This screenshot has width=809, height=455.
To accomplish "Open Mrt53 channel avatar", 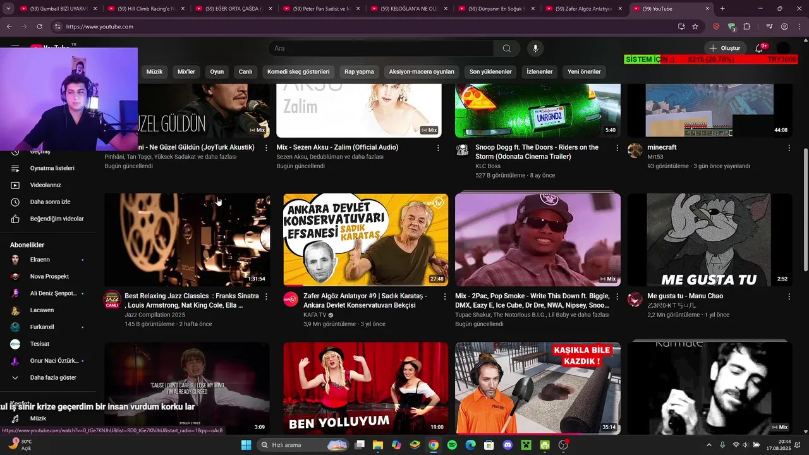I will 635,150.
